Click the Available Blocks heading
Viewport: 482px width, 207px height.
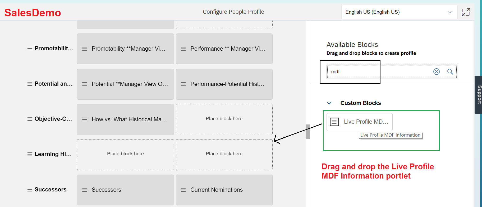352,45
